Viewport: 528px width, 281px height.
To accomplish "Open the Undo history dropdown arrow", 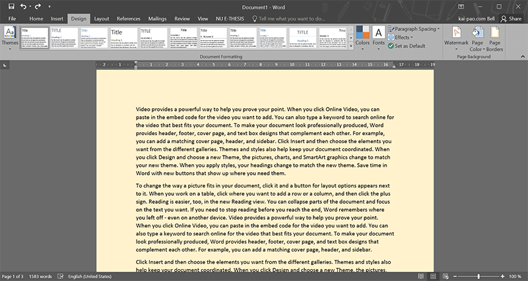I will [30, 7].
